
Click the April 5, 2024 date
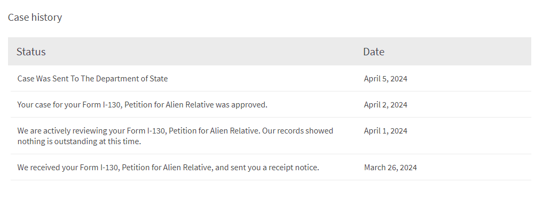pyautogui.click(x=385, y=79)
